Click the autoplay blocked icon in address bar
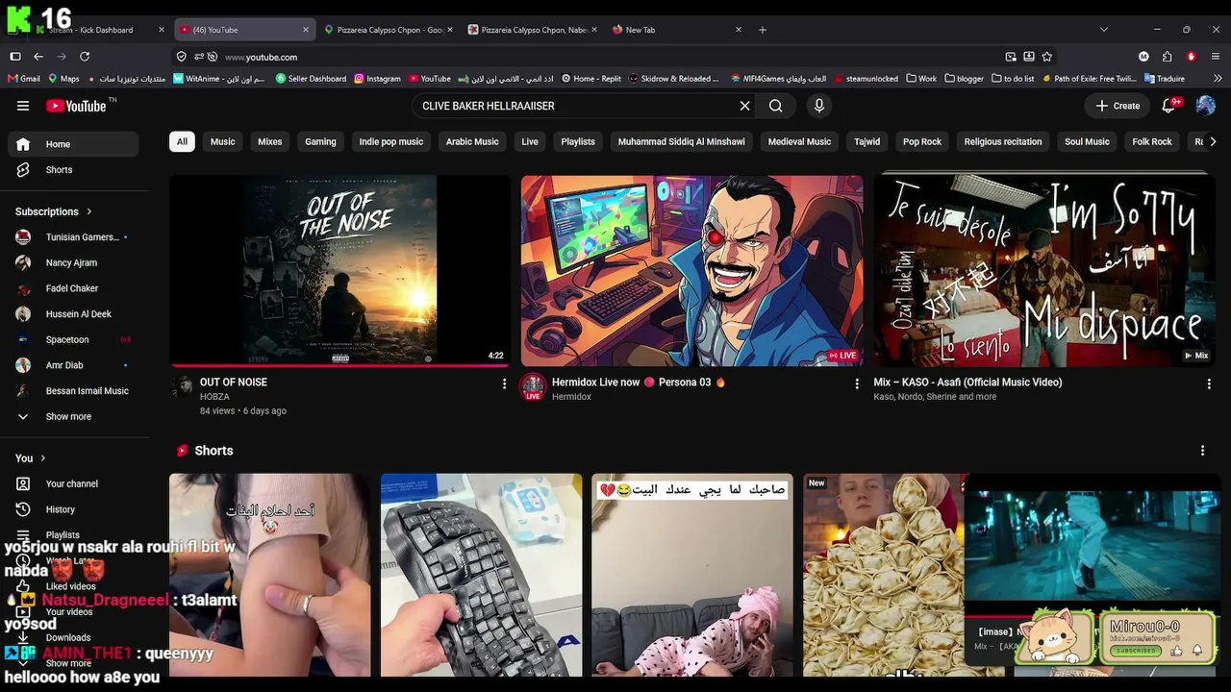Viewport: 1231px width, 692px height. tap(213, 57)
